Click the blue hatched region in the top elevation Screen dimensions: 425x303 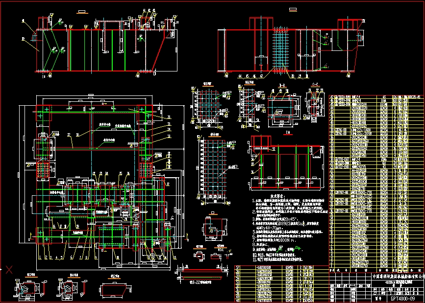click(279, 49)
